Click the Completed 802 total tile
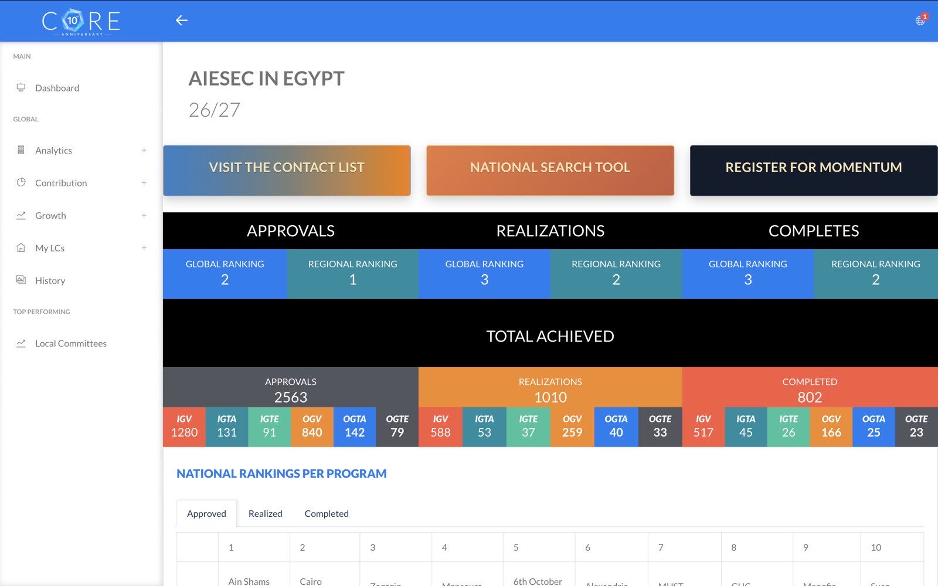This screenshot has width=938, height=586. pos(810,387)
